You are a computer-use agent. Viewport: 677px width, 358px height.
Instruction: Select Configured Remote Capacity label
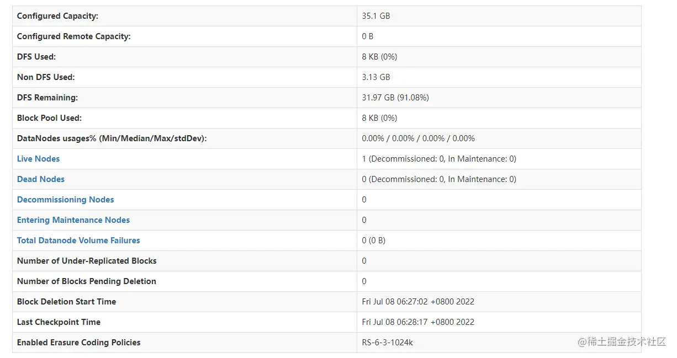(74, 36)
